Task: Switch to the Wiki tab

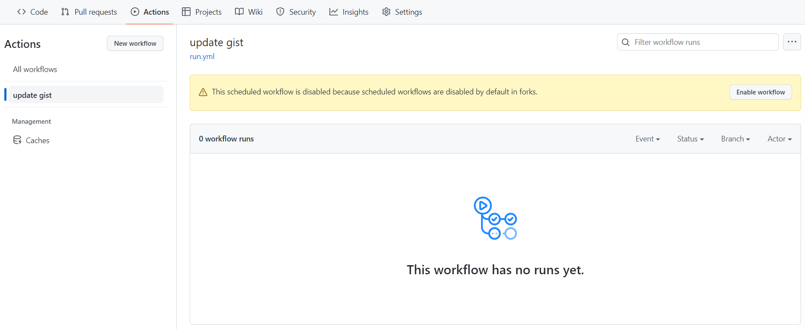Action: coord(249,12)
